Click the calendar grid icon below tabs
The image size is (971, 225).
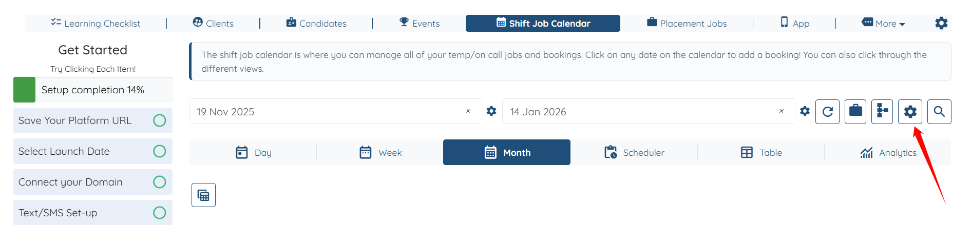(203, 195)
